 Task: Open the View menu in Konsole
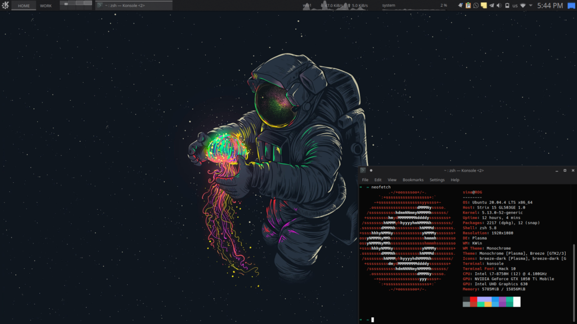click(x=392, y=180)
